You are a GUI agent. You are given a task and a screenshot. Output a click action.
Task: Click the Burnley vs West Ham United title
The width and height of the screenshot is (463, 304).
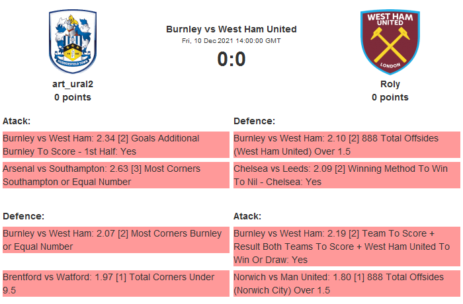[x=232, y=29]
